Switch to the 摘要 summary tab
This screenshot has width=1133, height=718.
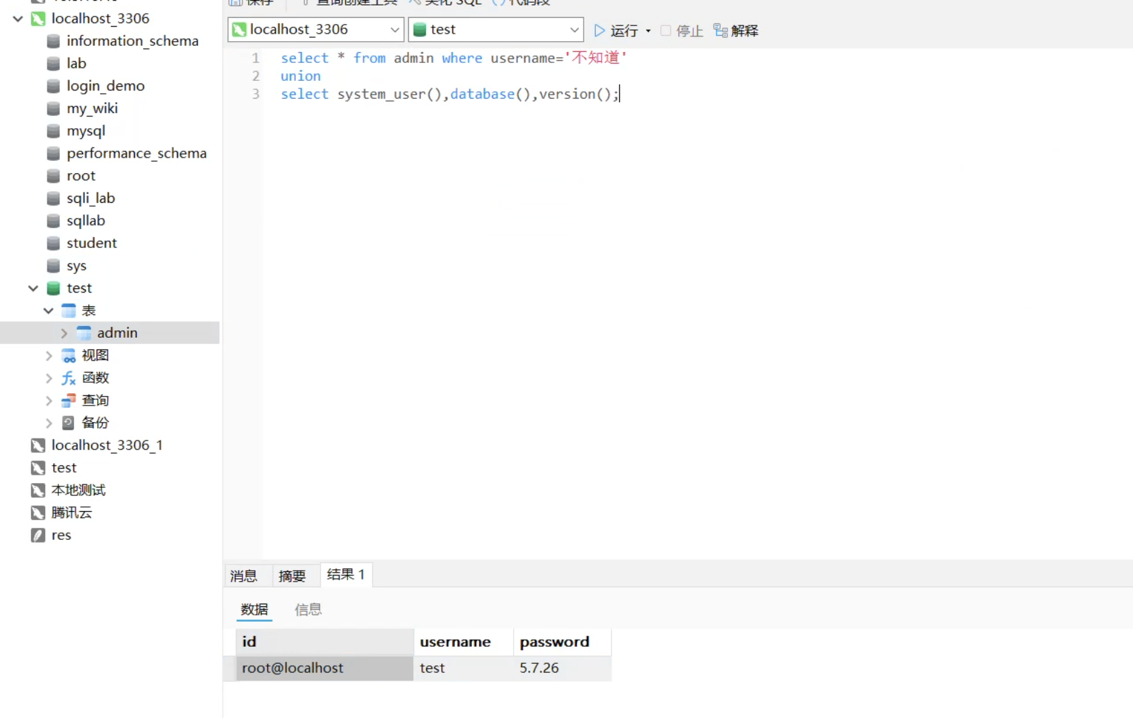[292, 575]
